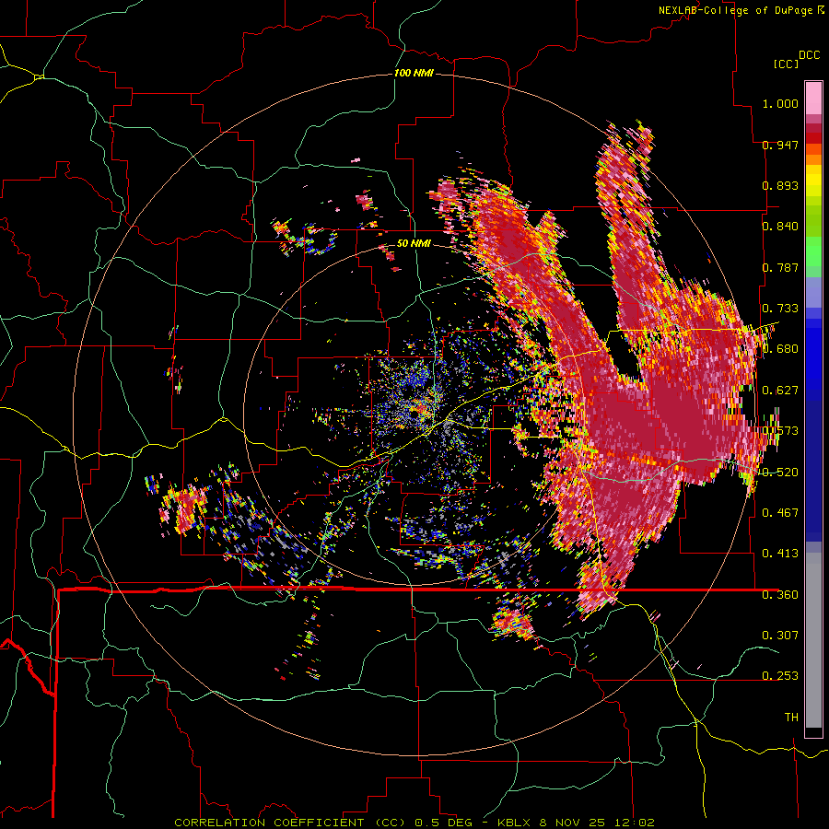This screenshot has width=829, height=829.
Task: Click the TH threshold label on the scale
Action: [791, 717]
